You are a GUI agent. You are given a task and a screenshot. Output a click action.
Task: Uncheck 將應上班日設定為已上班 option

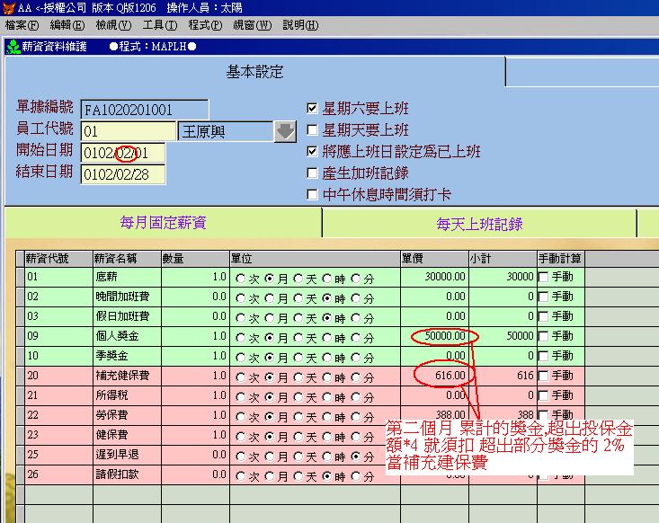313,152
